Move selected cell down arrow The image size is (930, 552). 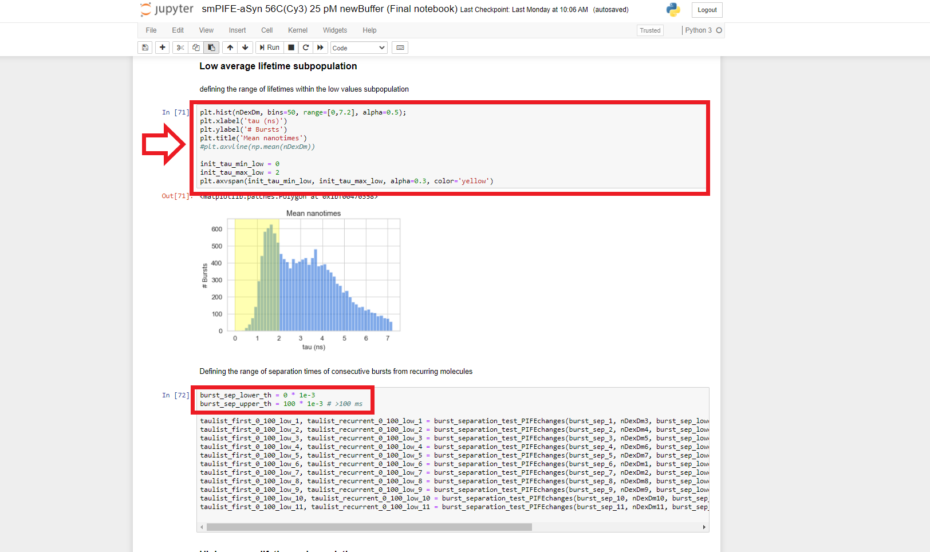(x=245, y=48)
